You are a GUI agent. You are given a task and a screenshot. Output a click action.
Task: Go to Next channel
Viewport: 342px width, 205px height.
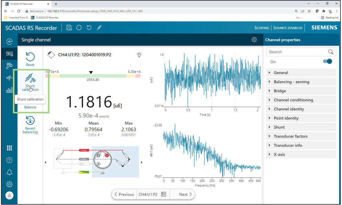pos(185,194)
